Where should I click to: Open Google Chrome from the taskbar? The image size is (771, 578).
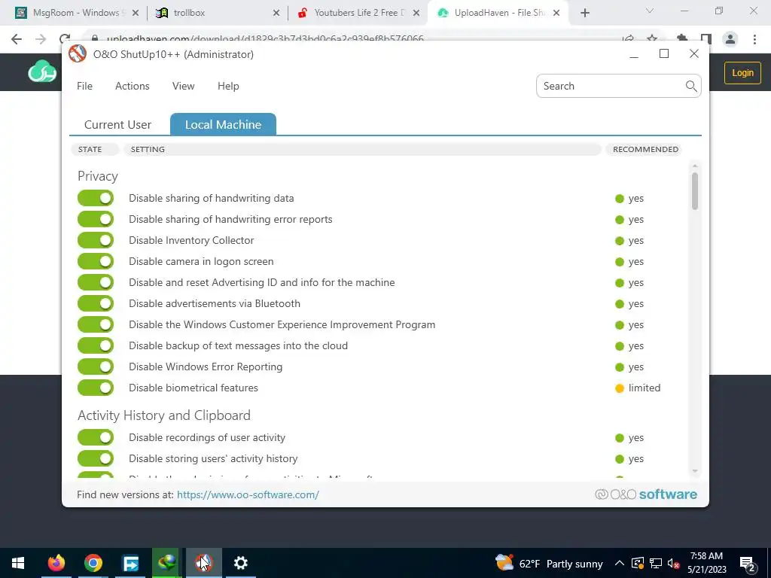[x=93, y=563]
